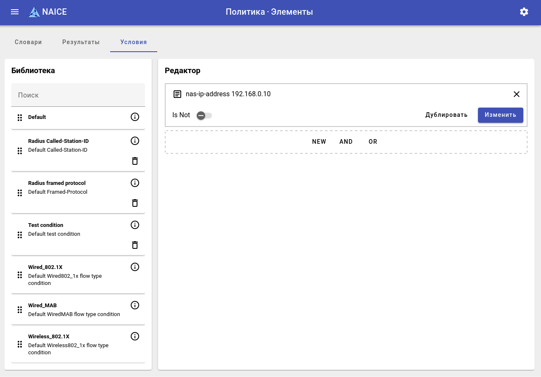The height and width of the screenshot is (377, 541).
Task: Open the hamburger navigation menu
Action: 15,12
